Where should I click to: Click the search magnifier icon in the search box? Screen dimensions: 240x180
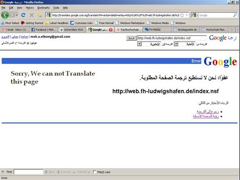click(x=235, y=15)
